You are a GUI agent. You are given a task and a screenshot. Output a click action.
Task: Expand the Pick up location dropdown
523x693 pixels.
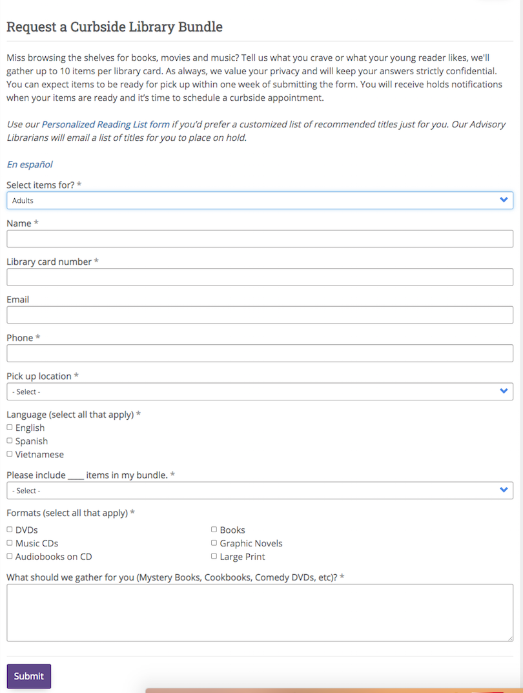260,391
